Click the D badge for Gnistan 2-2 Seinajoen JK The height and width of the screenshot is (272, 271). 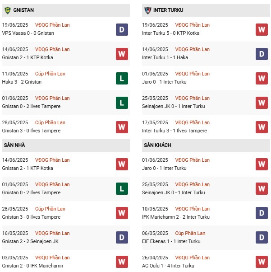122,238
